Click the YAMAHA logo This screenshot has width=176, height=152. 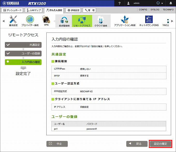(11, 3)
